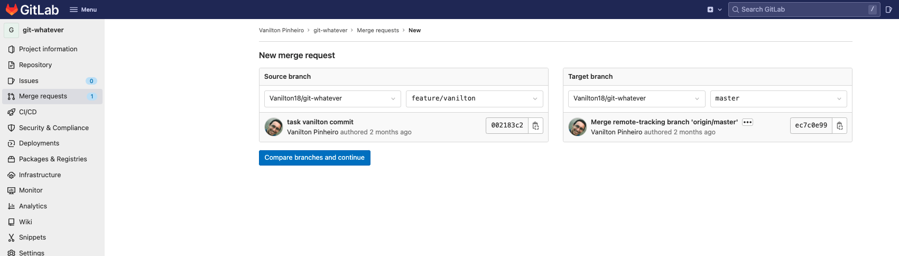Open source branch dropdown feature/vanilton
Viewport: 899px width, 256px height.
(x=475, y=98)
